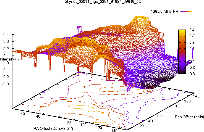
Task: Click the 0.4 tick on Intensity axis
Action: 6,35
